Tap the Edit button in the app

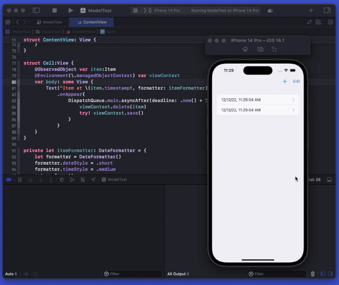coord(296,81)
